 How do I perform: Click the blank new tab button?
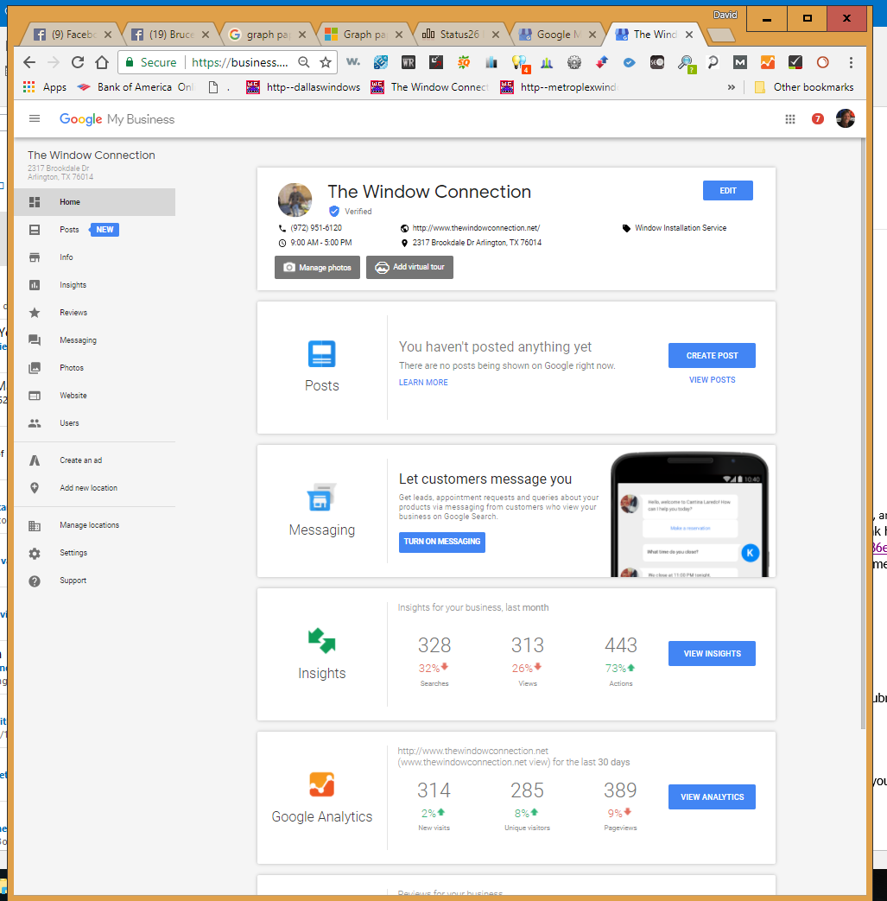coord(721,35)
